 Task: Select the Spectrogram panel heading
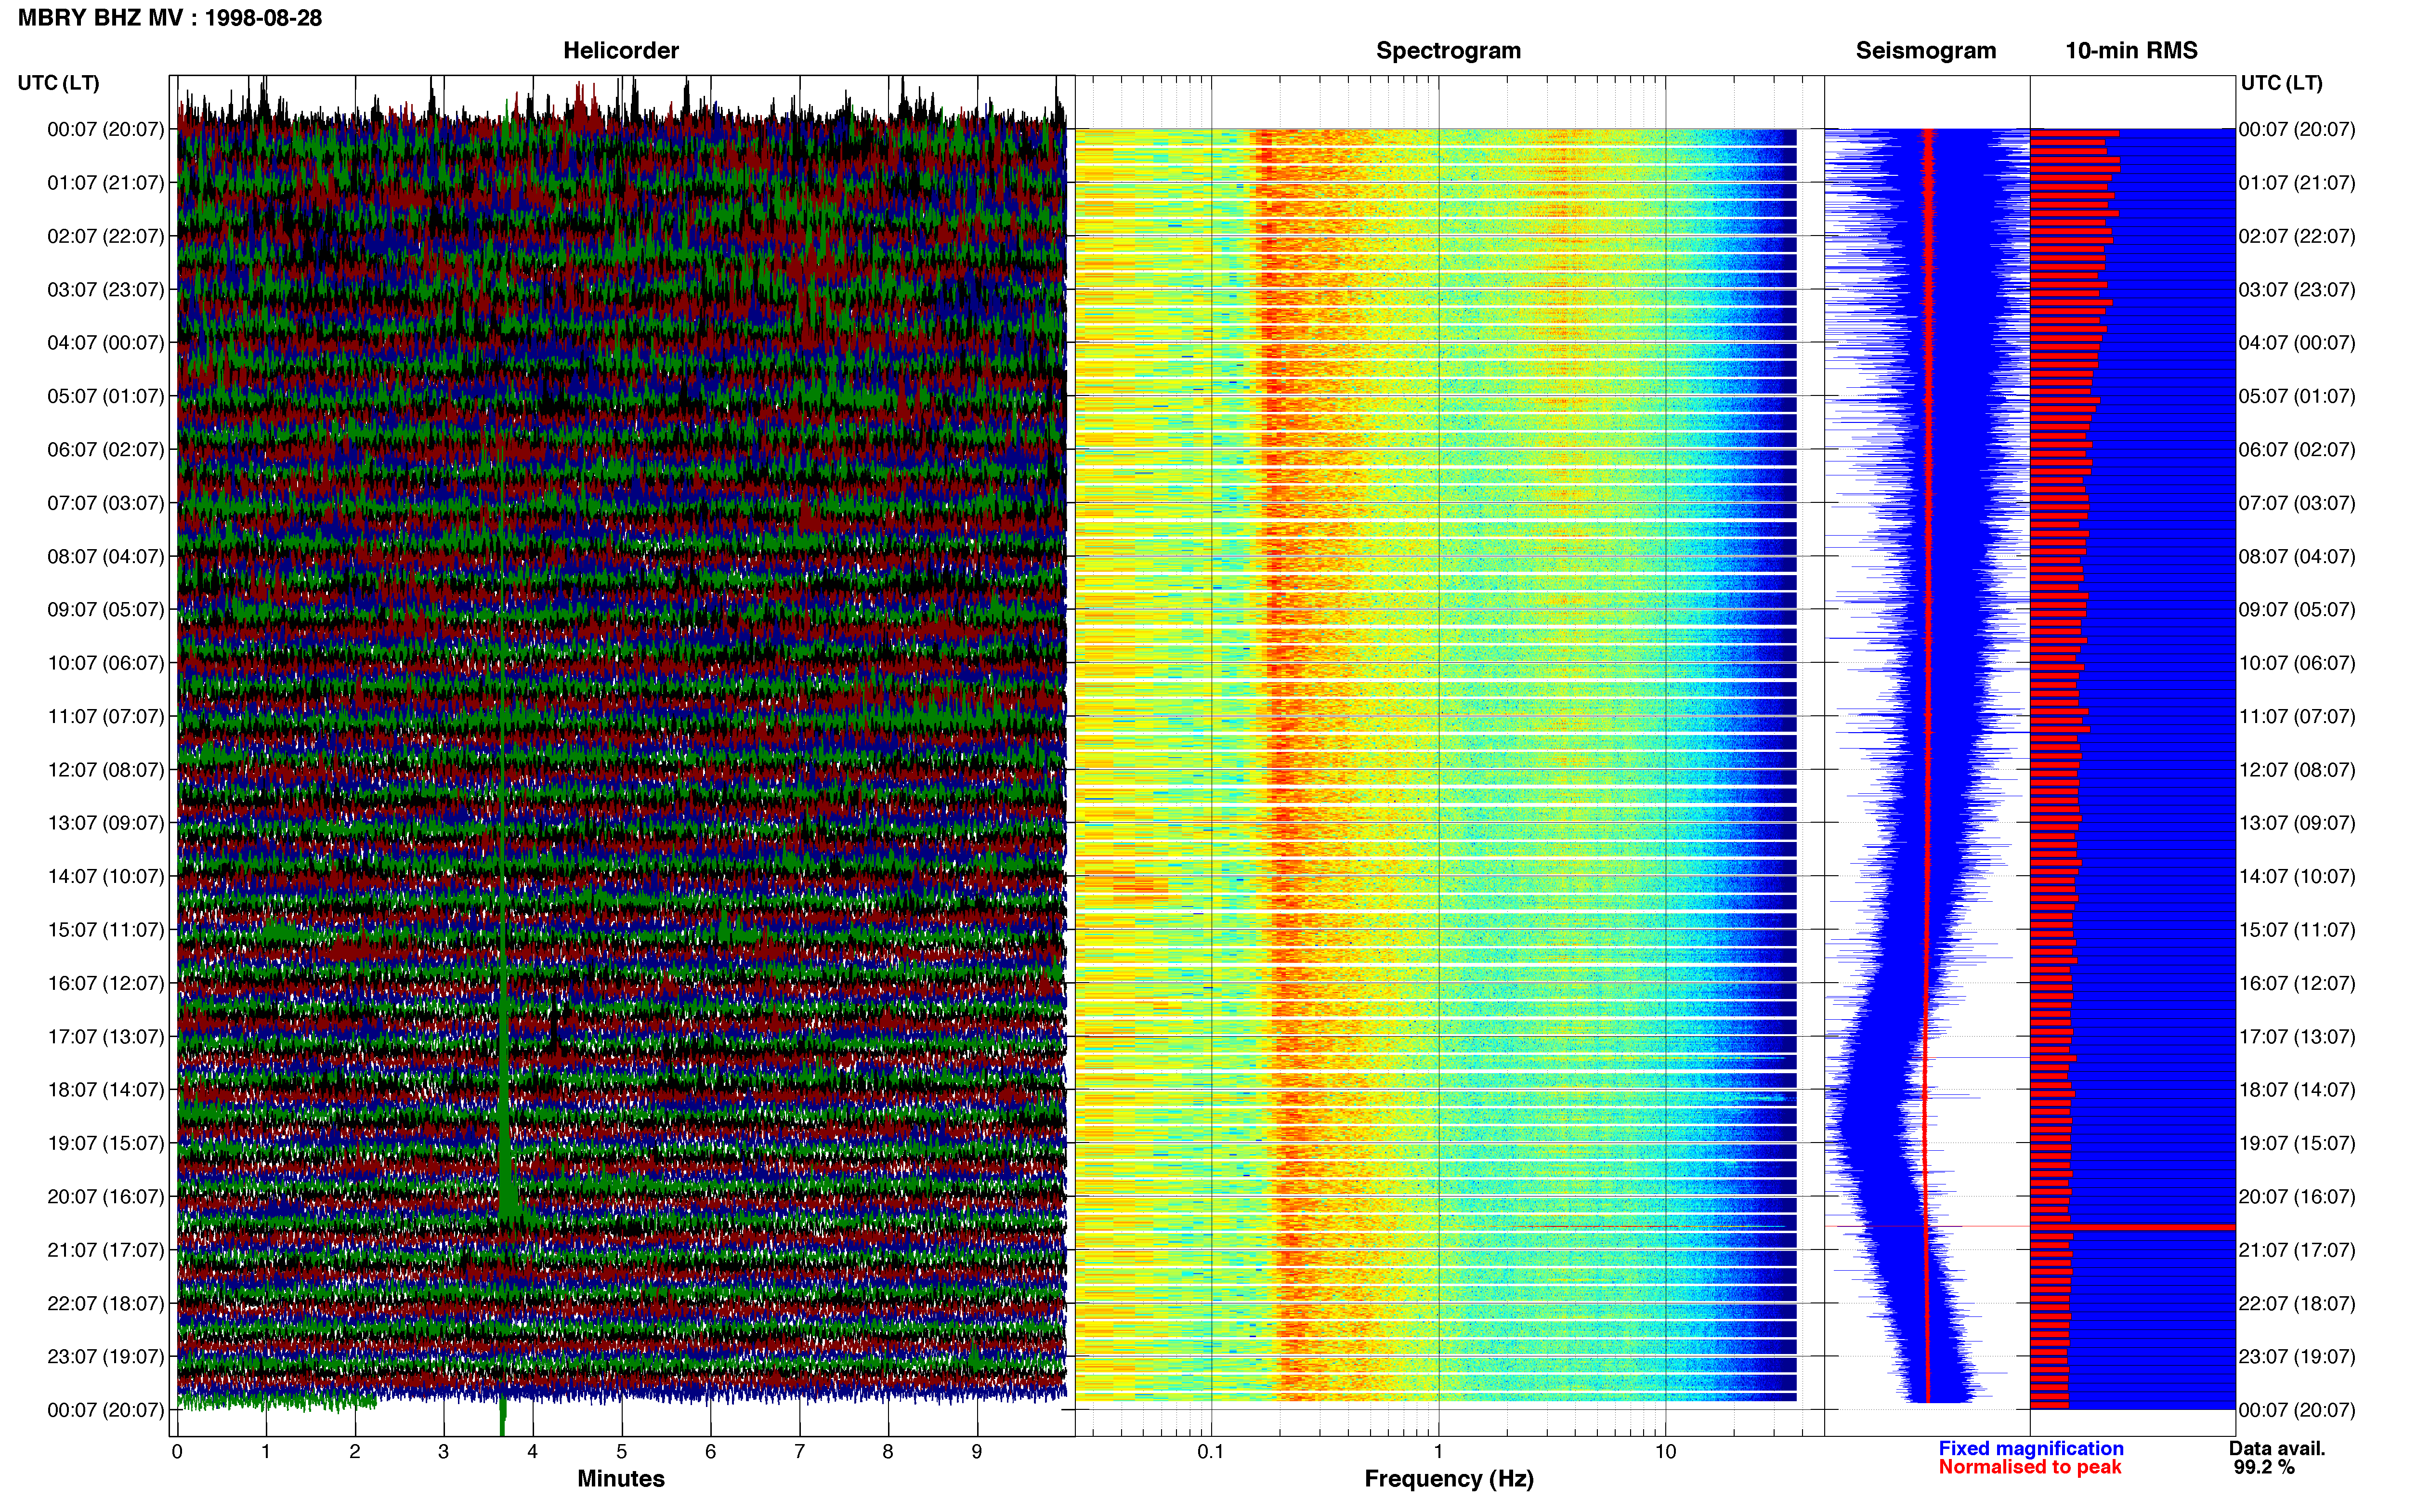pos(1449,51)
